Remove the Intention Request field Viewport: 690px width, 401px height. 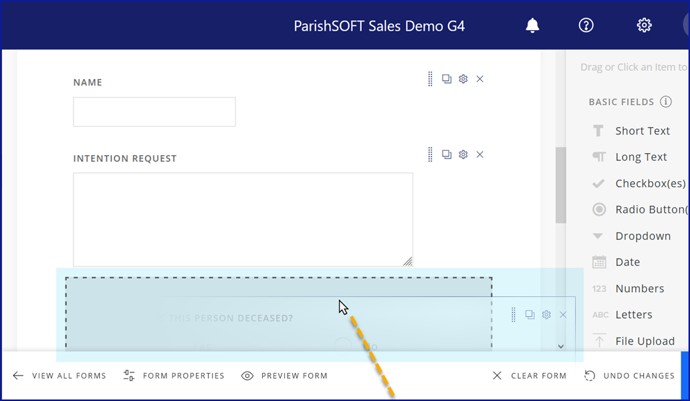point(480,154)
